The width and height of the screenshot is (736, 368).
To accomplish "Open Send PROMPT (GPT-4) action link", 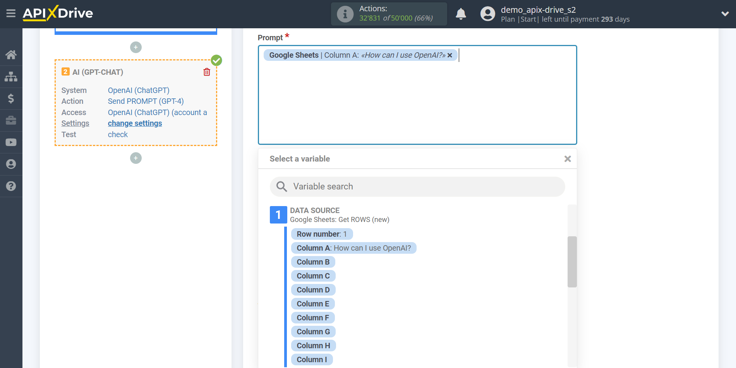I will (146, 101).
